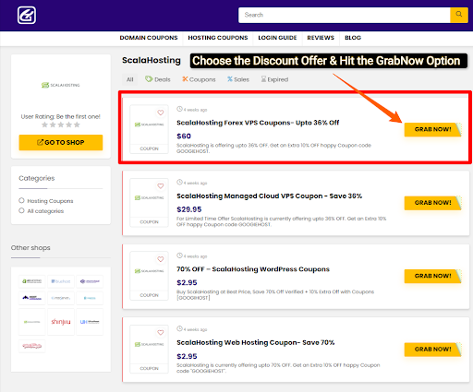Open the Reviews menu item
Viewport: 473px width, 392px height.
(x=321, y=38)
